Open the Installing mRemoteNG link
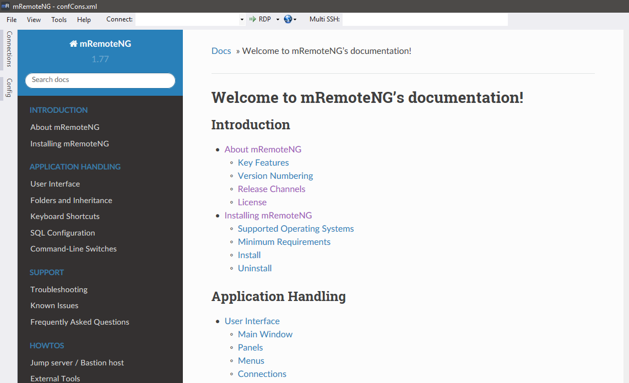629x383 pixels. click(268, 215)
